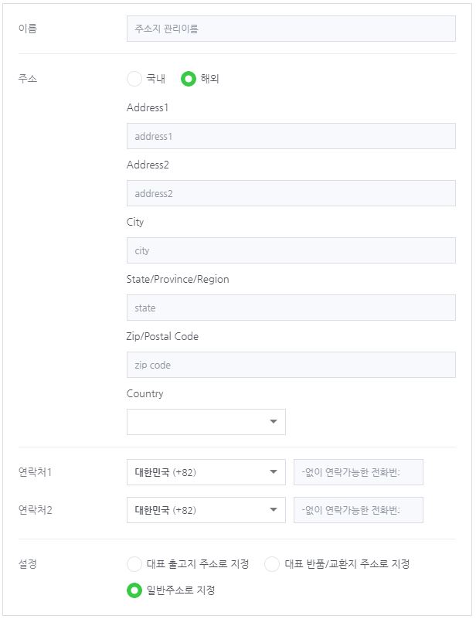Viewport: 476px width, 619px height.
Task: Focus the 주소지 관리이름 name field
Action: tap(291, 29)
